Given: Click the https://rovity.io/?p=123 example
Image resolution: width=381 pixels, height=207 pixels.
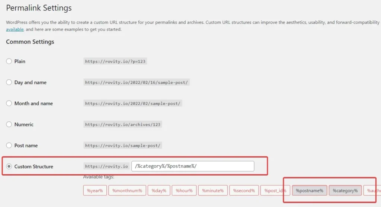Looking at the screenshot, I should point(115,61).
